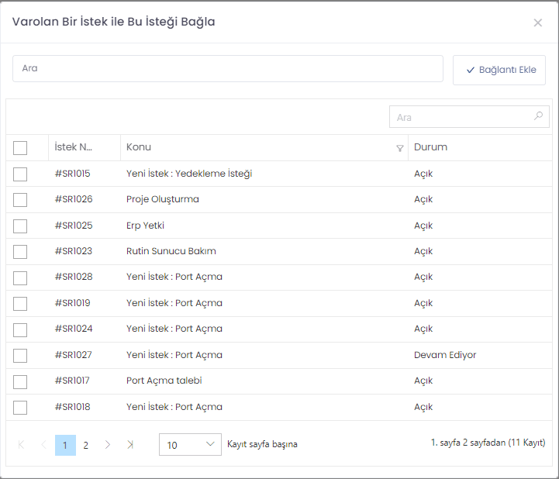The image size is (559, 479).
Task: Click the Konu column filter icon
Action: pos(400,148)
